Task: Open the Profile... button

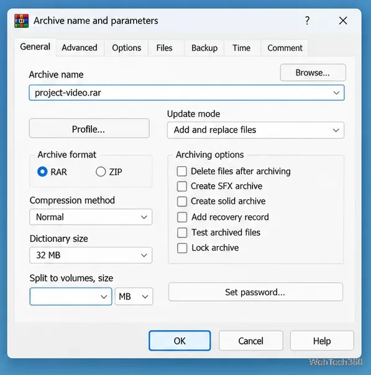Action: [89, 129]
